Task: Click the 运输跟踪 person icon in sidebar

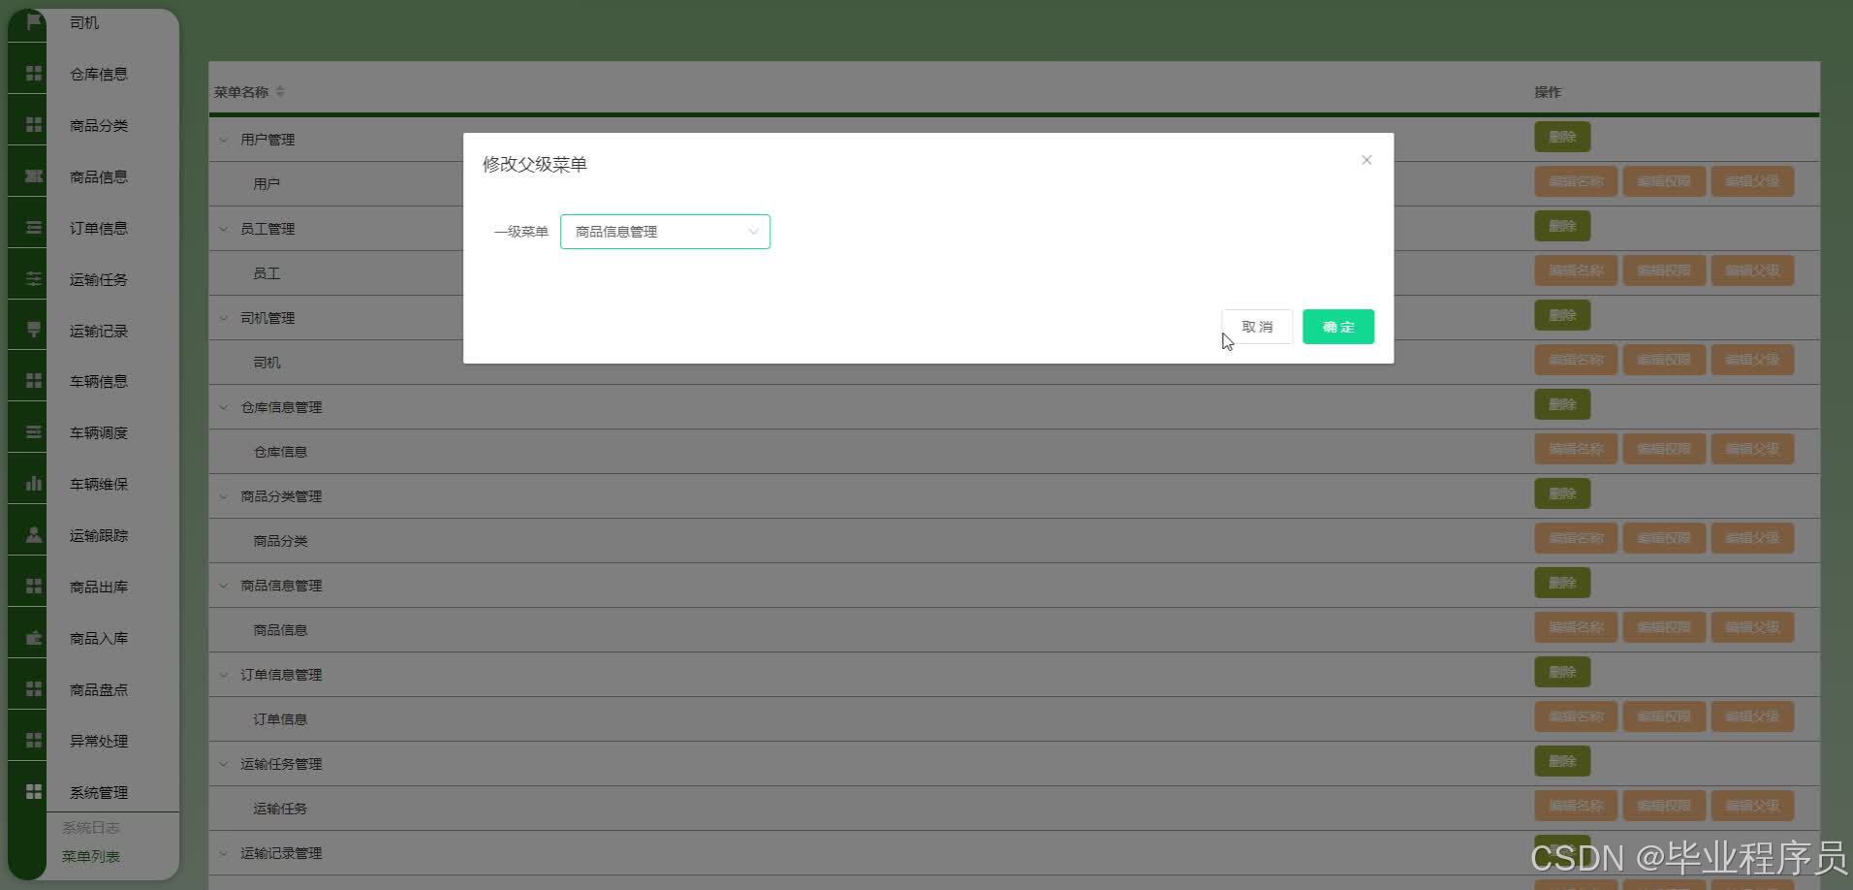Action: coord(34,535)
